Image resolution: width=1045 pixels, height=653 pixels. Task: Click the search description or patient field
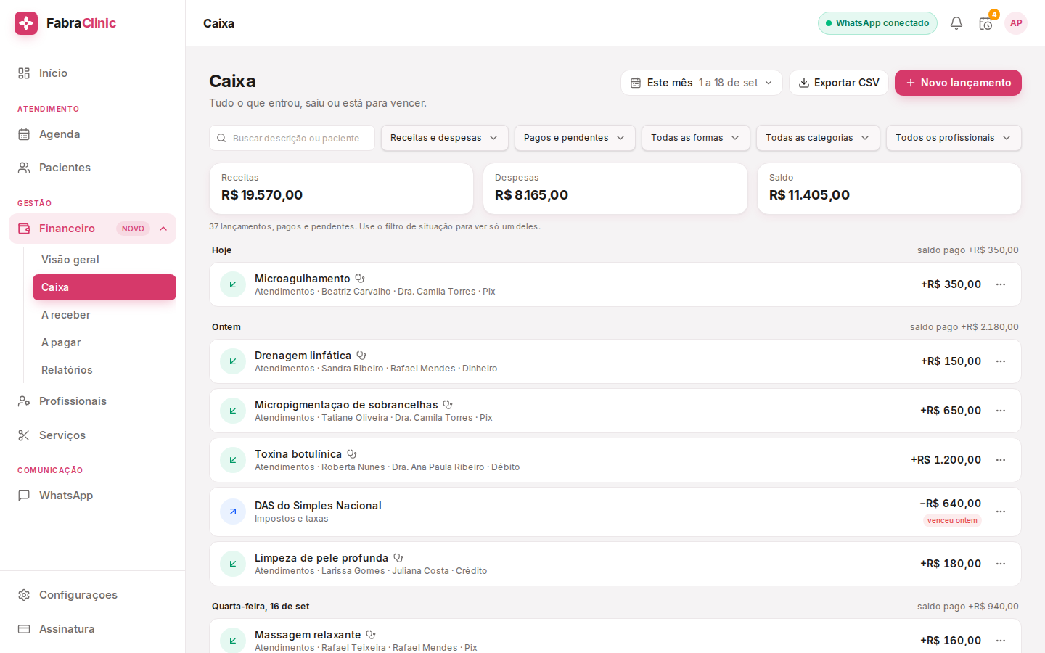292,138
